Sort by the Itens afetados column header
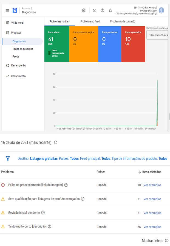 coord(150,172)
